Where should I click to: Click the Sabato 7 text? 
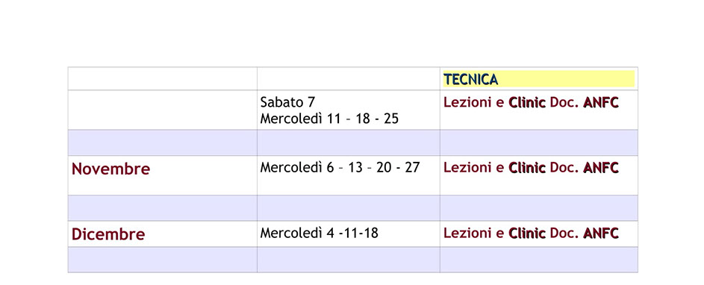pyautogui.click(x=287, y=102)
